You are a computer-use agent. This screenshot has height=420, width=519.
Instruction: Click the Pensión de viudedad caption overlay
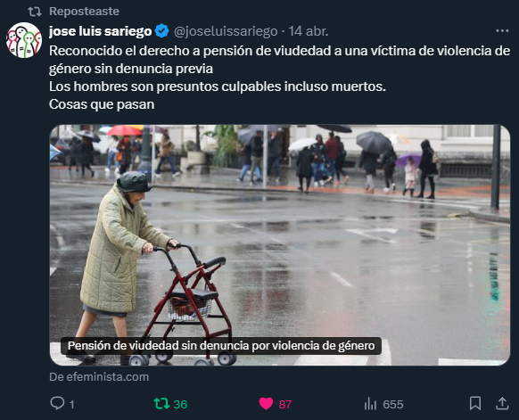(221, 346)
